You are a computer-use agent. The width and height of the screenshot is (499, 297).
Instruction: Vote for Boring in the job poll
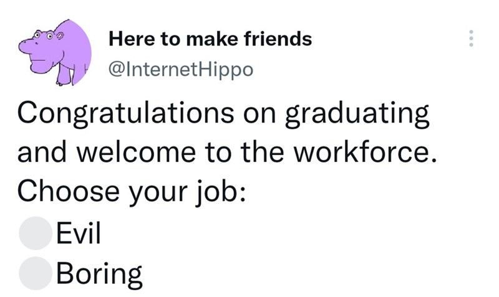coord(34,273)
